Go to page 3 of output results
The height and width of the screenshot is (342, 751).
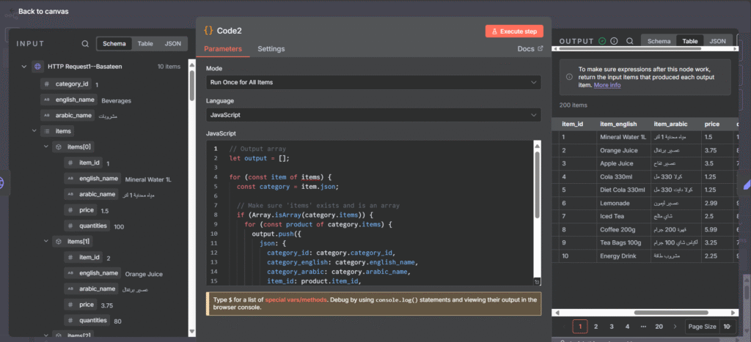[611, 327]
